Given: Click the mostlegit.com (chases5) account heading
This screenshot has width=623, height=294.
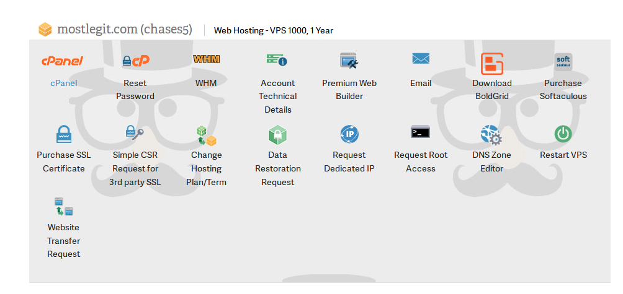Looking at the screenshot, I should coord(124,29).
